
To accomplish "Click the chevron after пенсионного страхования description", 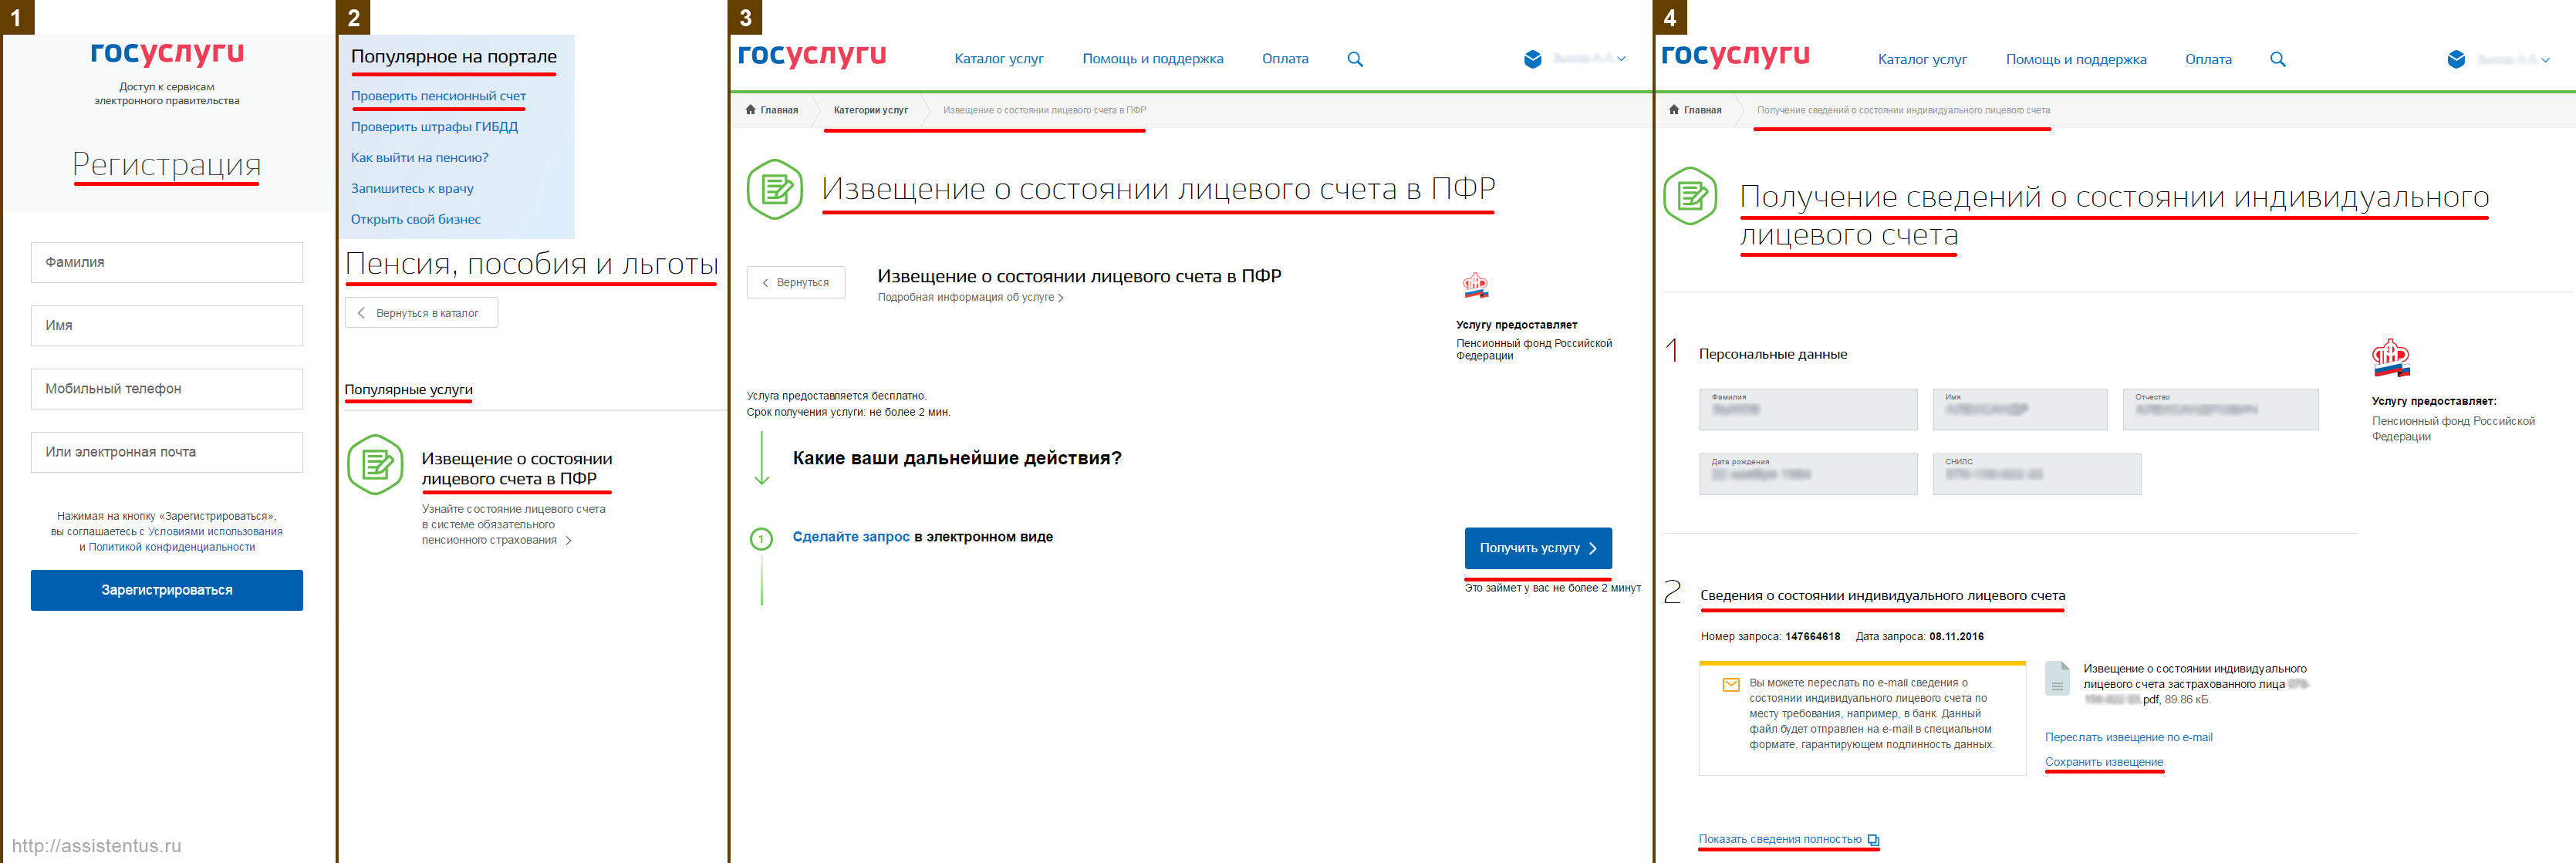I will [x=568, y=541].
